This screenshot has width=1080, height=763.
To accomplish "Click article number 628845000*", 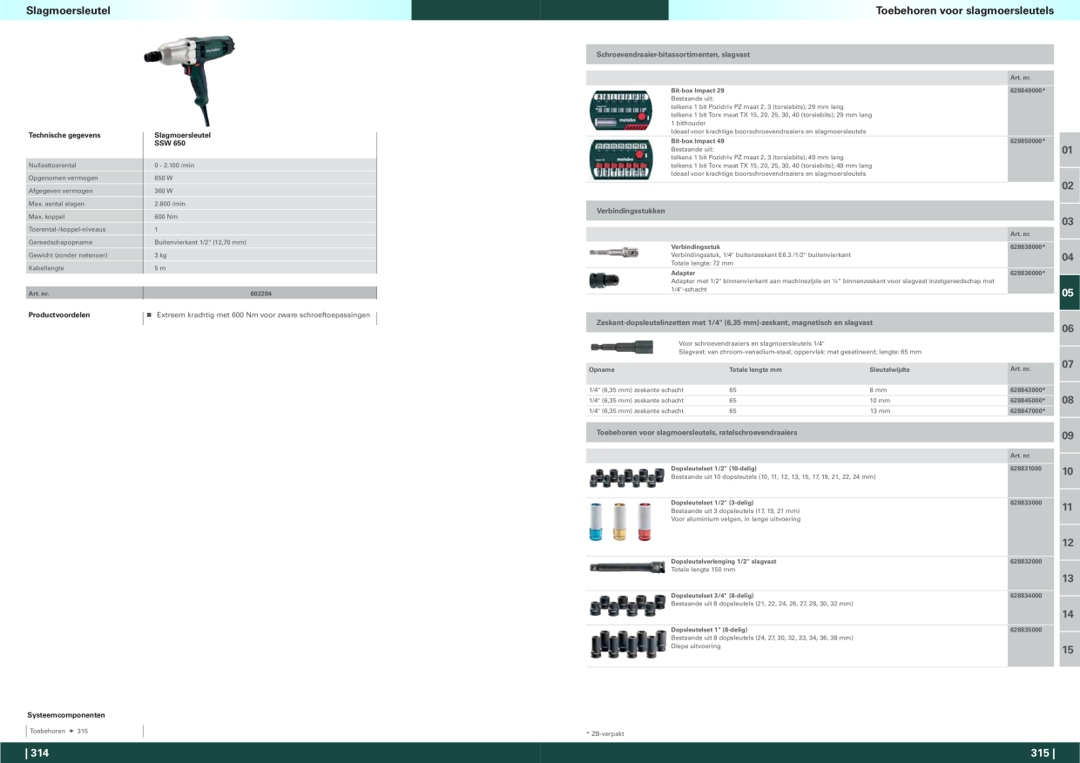I will (1028, 400).
